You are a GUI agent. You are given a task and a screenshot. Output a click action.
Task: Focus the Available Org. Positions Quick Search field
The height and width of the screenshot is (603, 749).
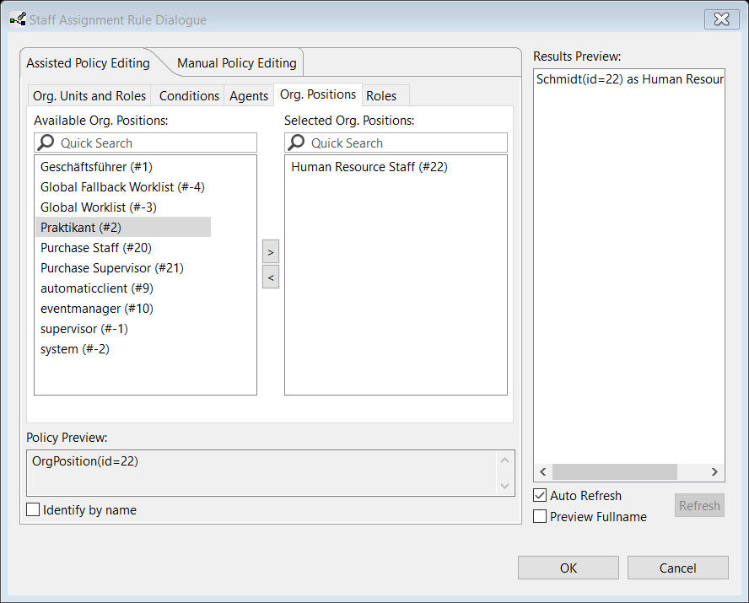[145, 143]
